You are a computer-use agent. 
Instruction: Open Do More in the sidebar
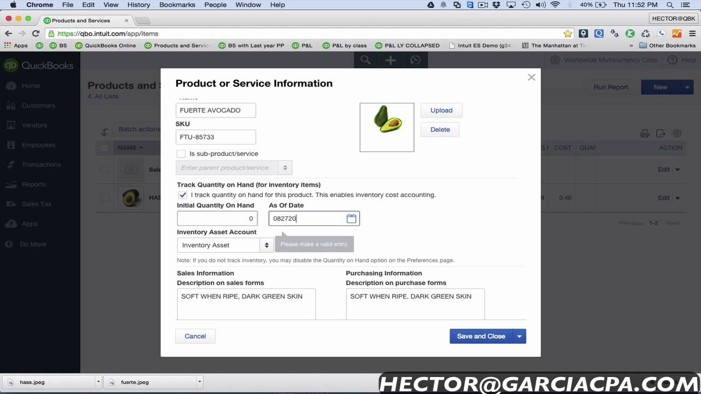33,244
